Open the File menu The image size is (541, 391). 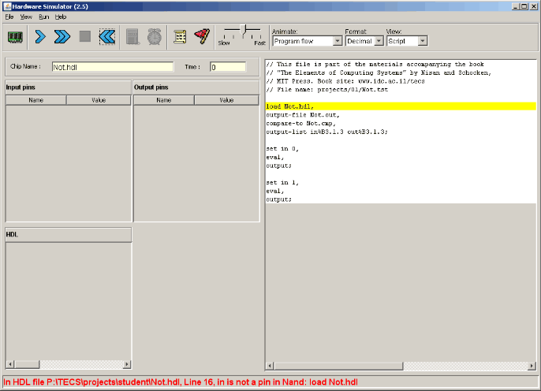[x=9, y=17]
